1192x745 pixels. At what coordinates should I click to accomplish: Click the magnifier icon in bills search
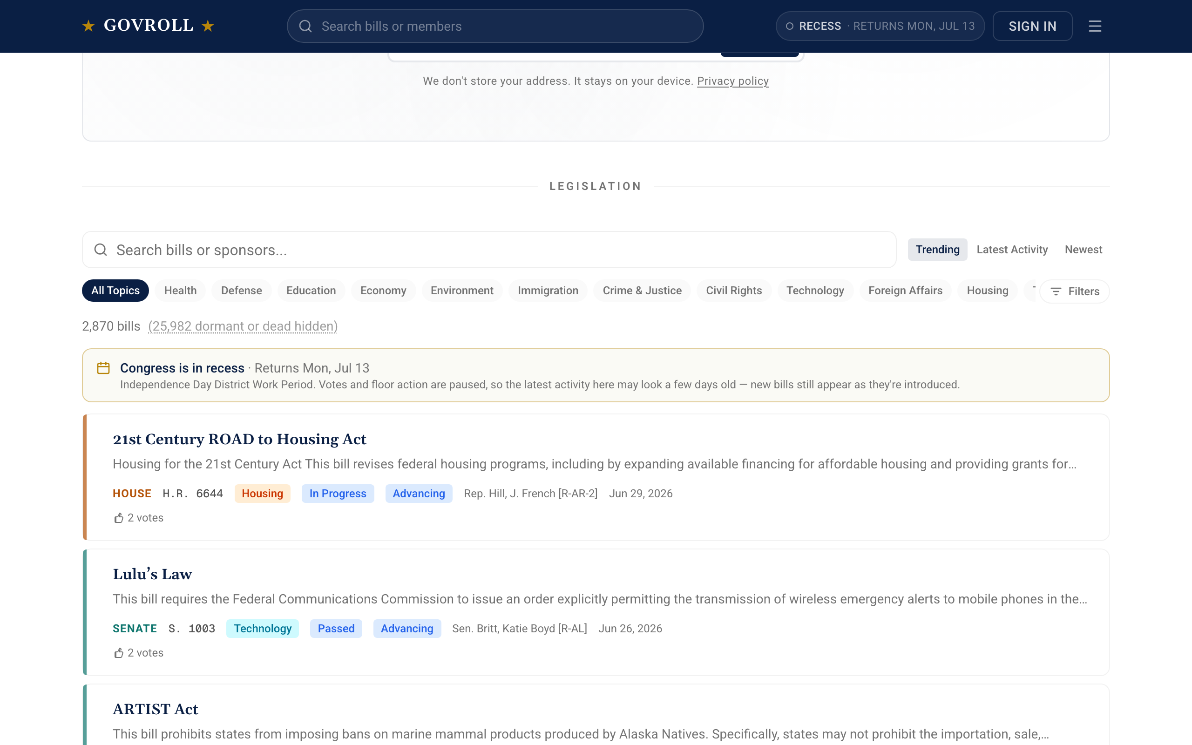coord(101,250)
